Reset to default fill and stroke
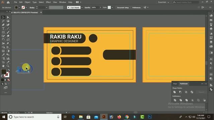The height and width of the screenshot is (120, 214). pyautogui.click(x=2, y=76)
